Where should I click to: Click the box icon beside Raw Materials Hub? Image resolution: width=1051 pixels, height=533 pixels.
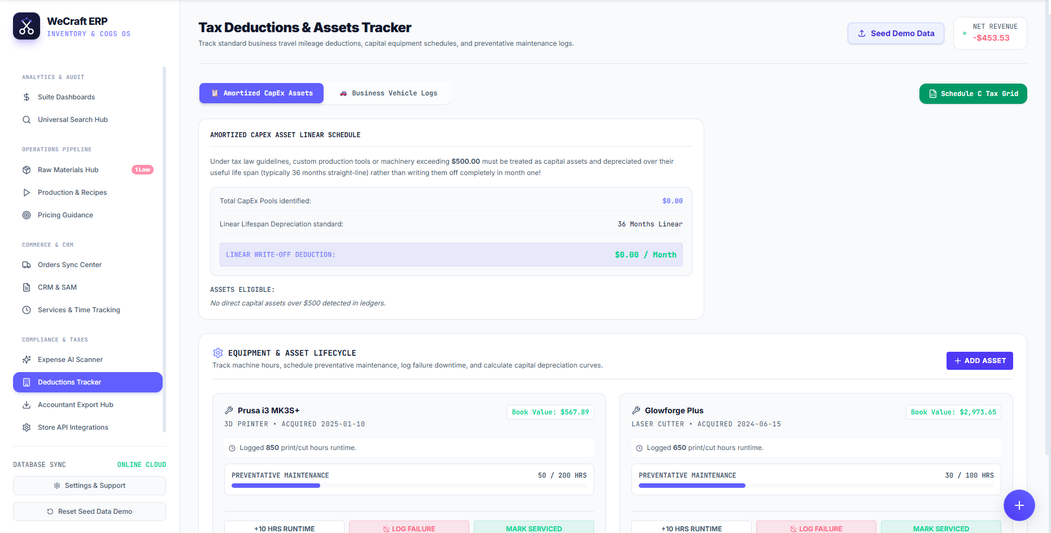tap(27, 170)
